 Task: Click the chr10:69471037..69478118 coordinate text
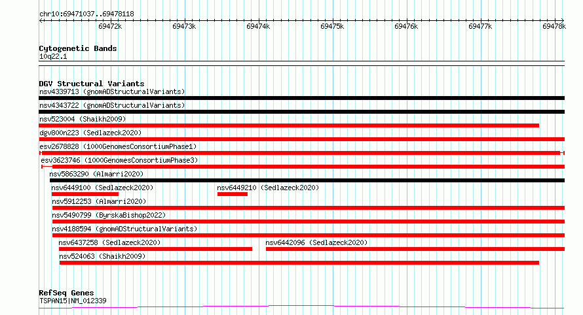(x=86, y=14)
